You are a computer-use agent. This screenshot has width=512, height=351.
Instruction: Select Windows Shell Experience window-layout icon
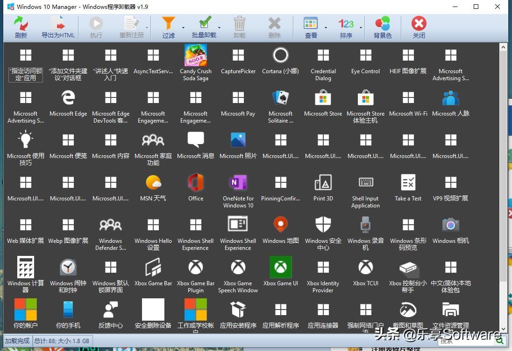(238, 225)
